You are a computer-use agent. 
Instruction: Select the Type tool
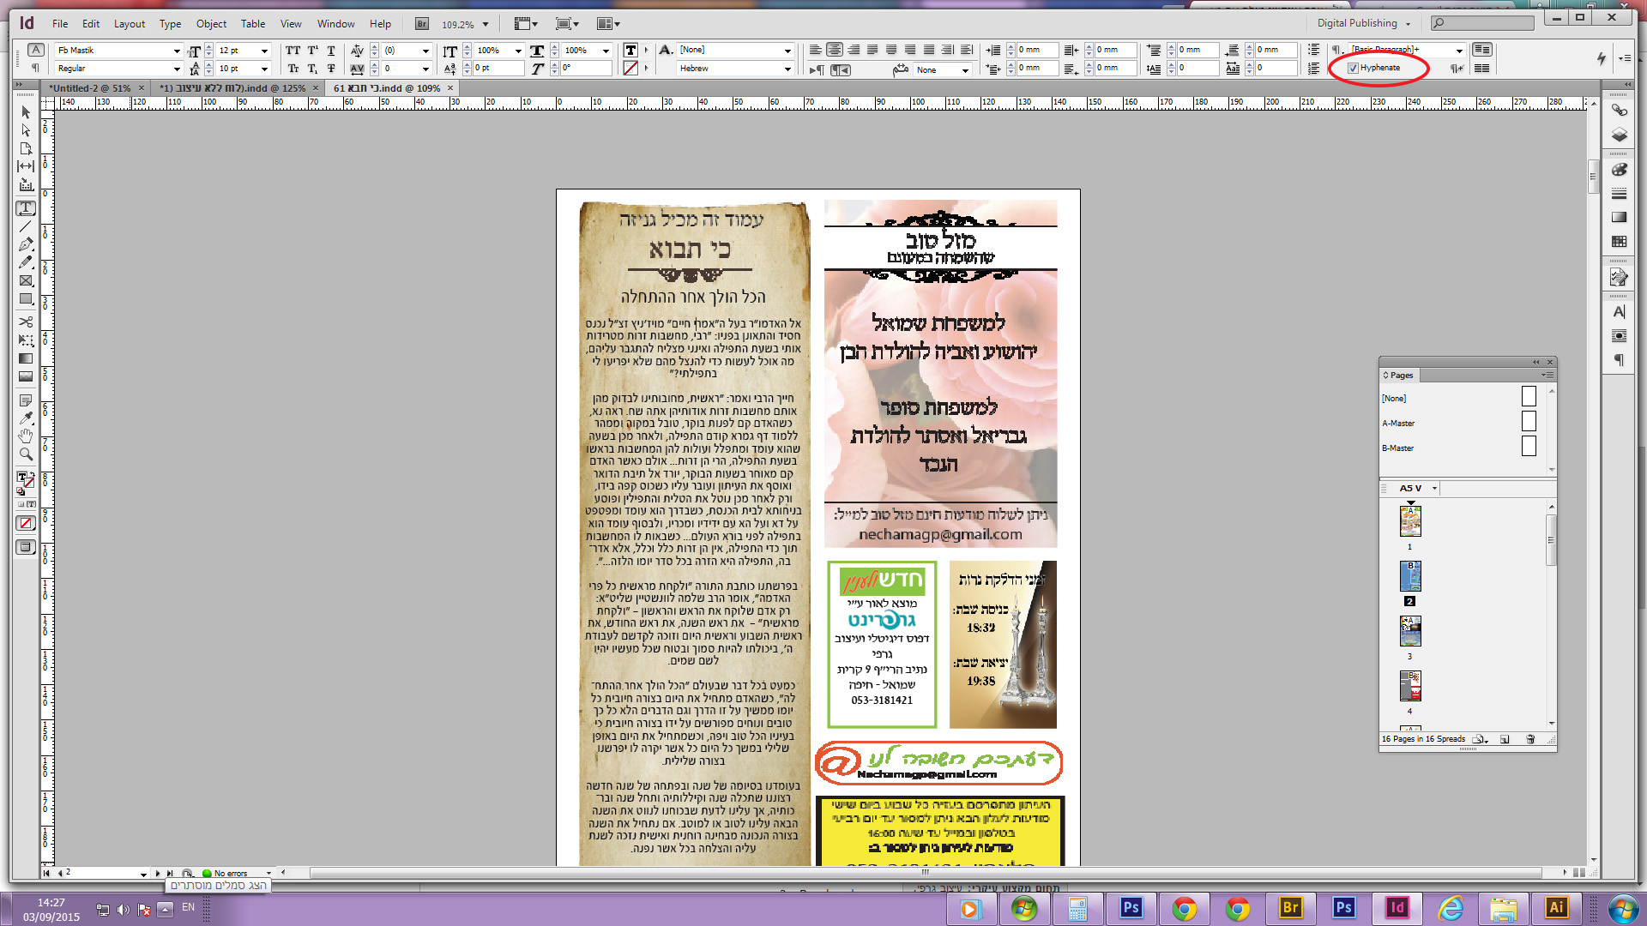[26, 208]
